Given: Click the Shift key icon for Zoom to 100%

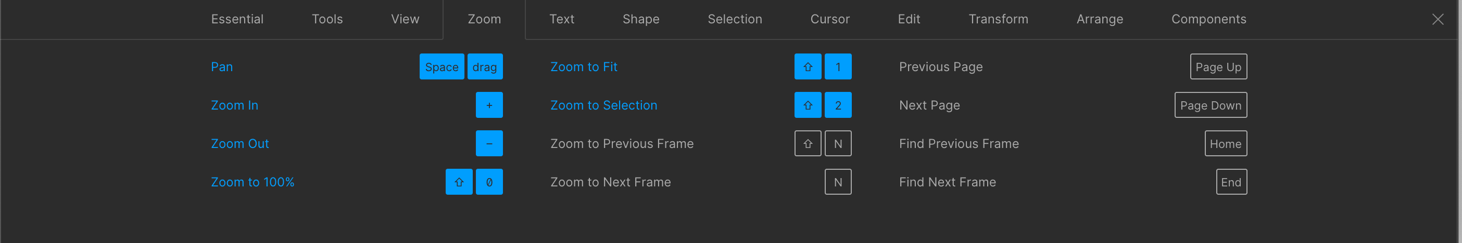Looking at the screenshot, I should [459, 182].
